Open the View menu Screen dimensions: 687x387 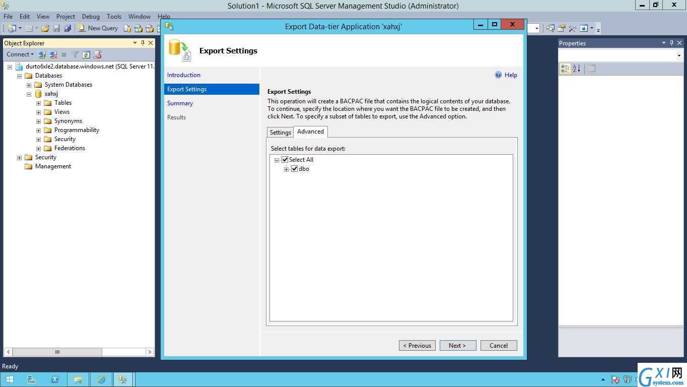tap(43, 17)
